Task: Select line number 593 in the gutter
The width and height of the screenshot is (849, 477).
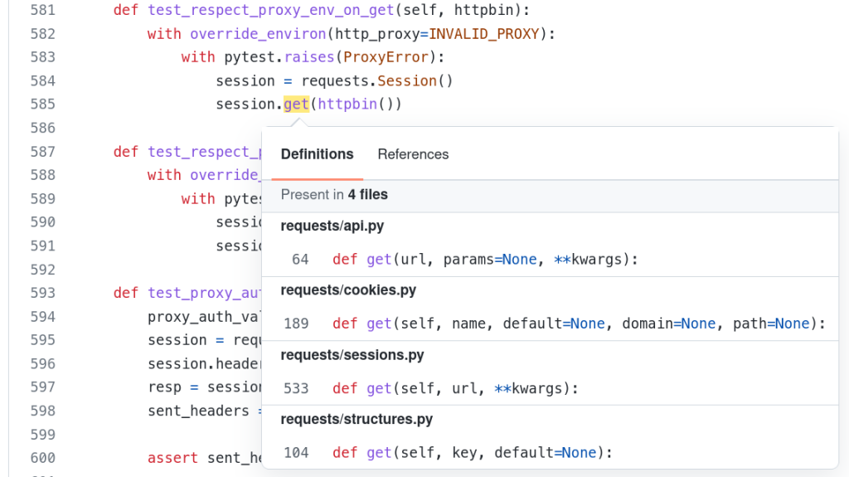Action: [x=41, y=293]
